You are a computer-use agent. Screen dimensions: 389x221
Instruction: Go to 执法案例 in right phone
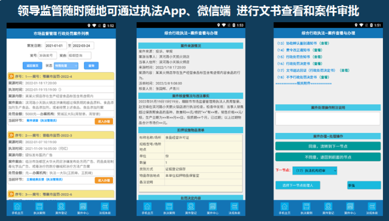pos(306,208)
